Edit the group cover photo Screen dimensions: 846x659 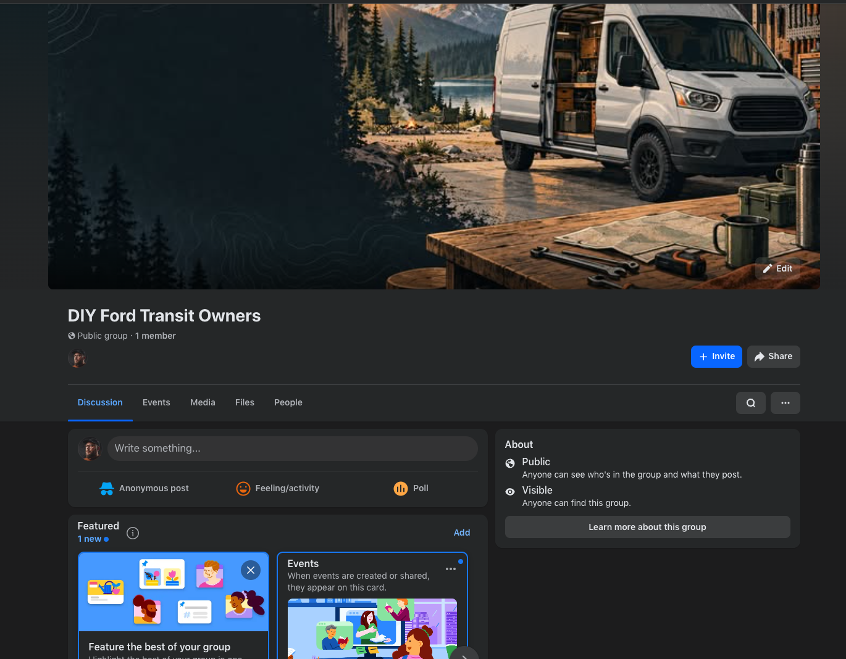[777, 268]
